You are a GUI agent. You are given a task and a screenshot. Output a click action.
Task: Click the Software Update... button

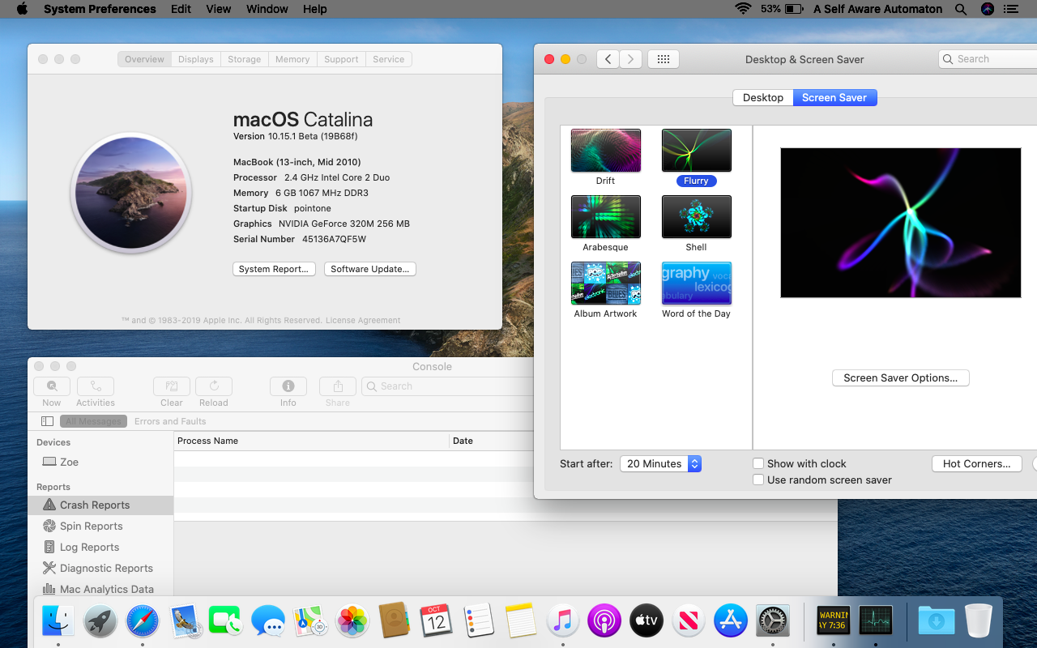click(370, 269)
